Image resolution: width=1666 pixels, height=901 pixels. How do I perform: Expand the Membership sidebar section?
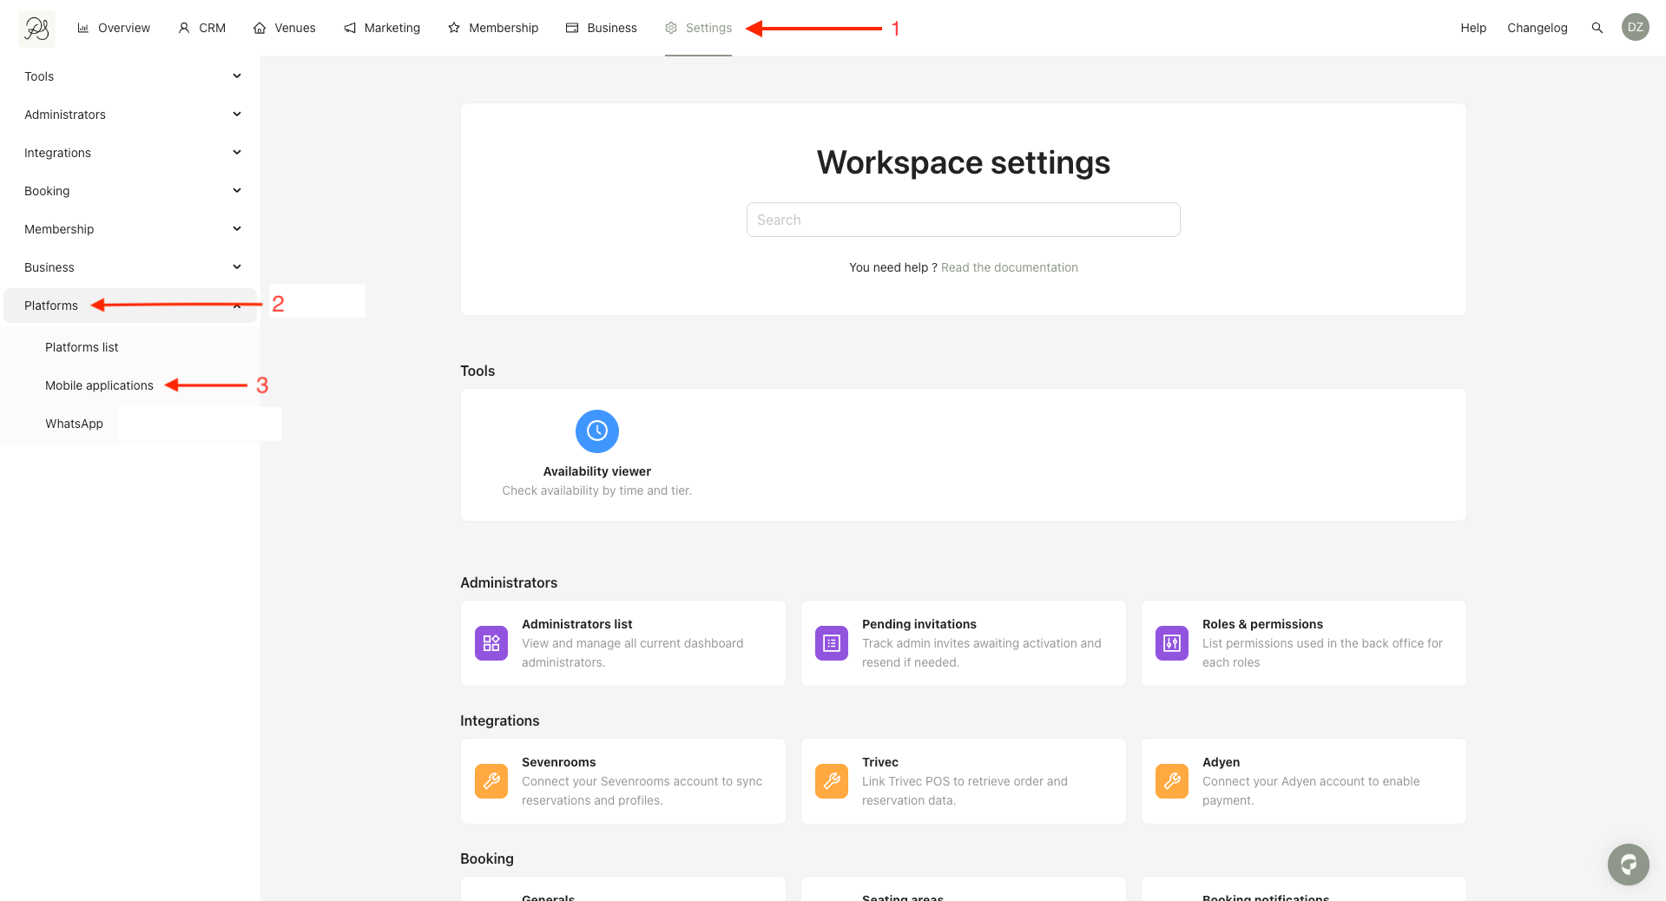tap(130, 229)
